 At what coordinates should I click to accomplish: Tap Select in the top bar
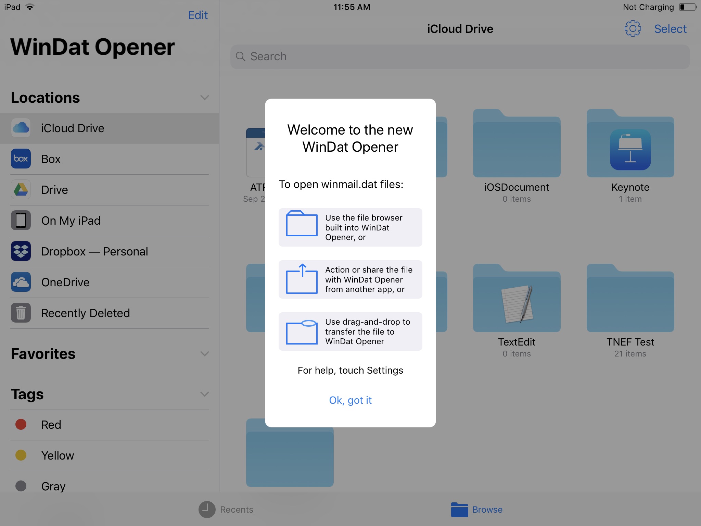[670, 29]
